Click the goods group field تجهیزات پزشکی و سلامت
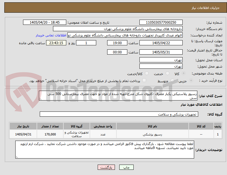This screenshot has width=227, height=175. coord(119,114)
